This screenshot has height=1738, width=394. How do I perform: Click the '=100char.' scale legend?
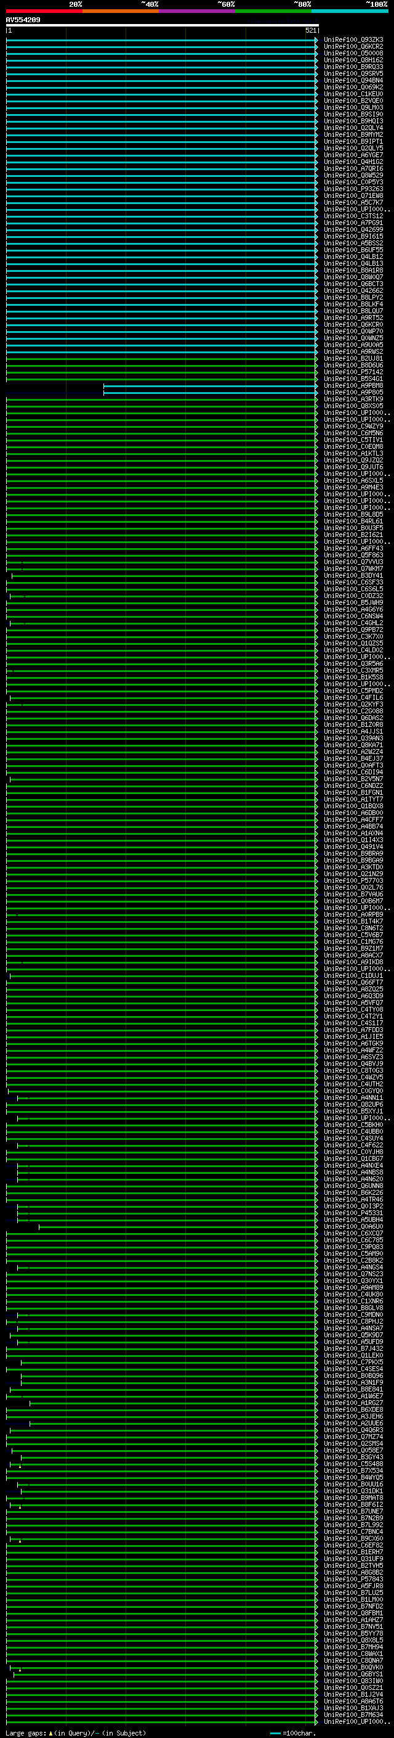pos(293,1733)
